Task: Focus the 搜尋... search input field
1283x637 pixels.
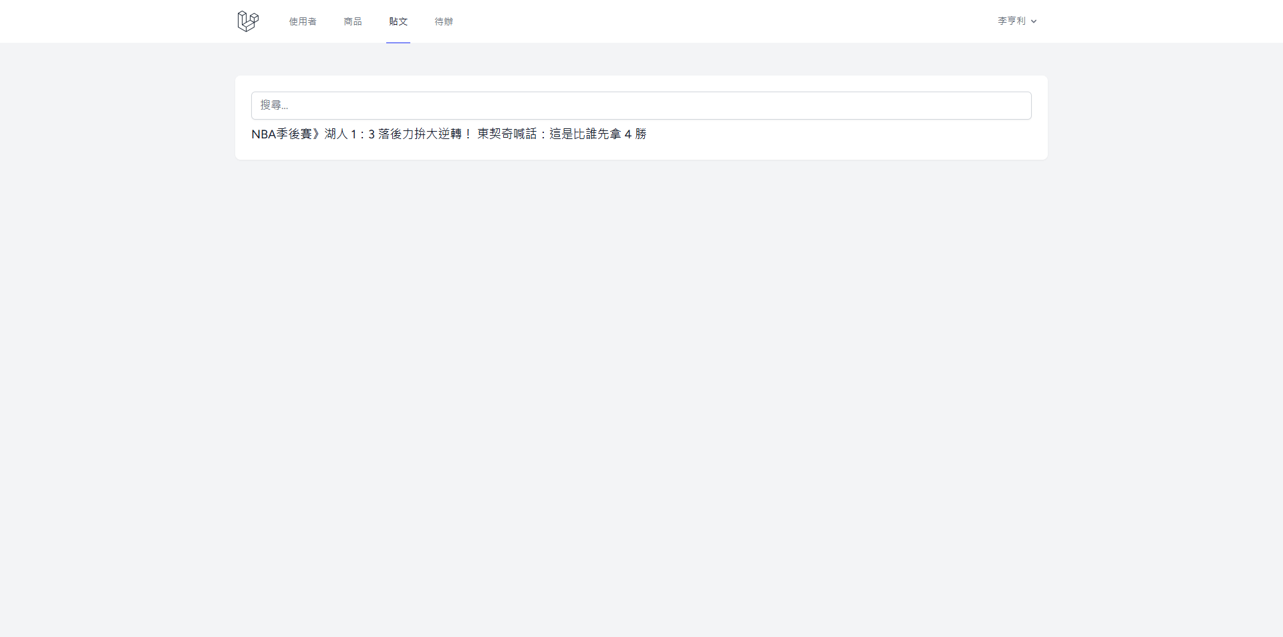Action: pos(641,106)
